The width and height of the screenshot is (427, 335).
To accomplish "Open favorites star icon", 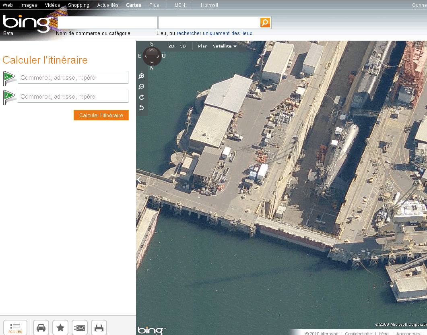I will [60, 328].
